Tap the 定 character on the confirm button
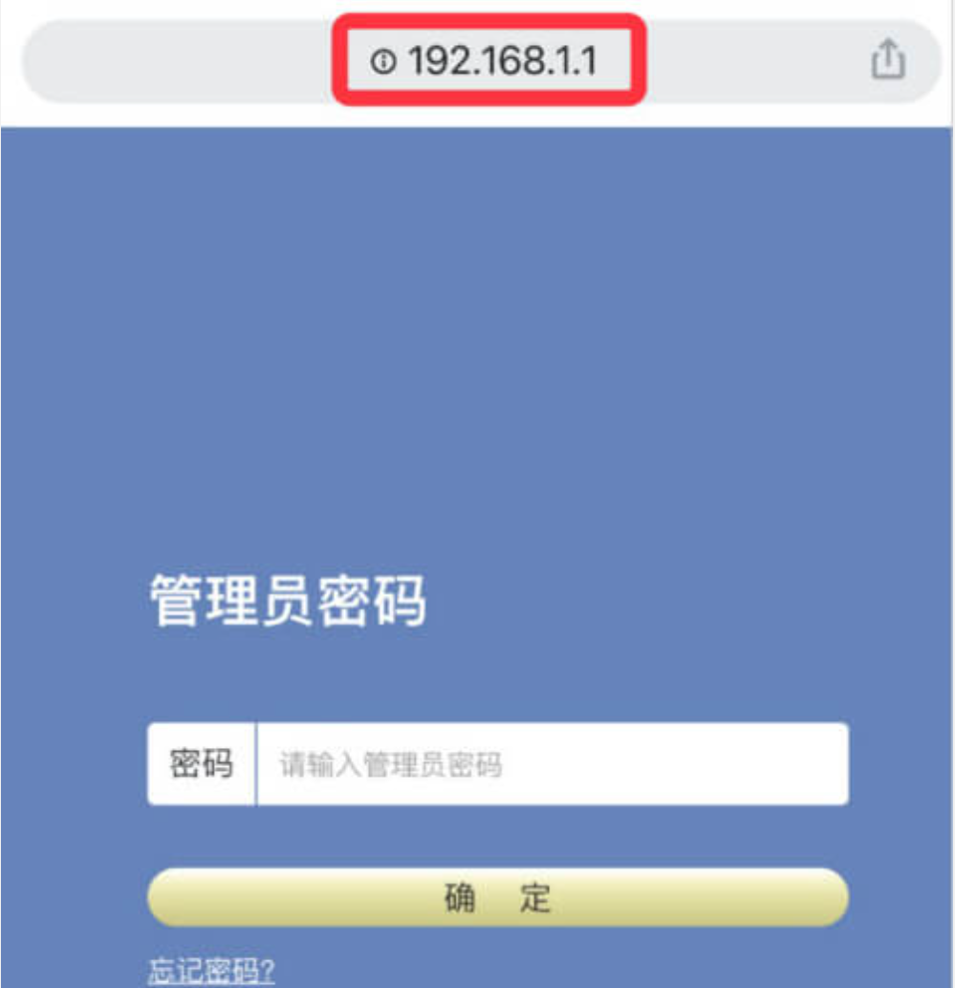Screen dimensions: 955x988 pyautogui.click(x=534, y=897)
